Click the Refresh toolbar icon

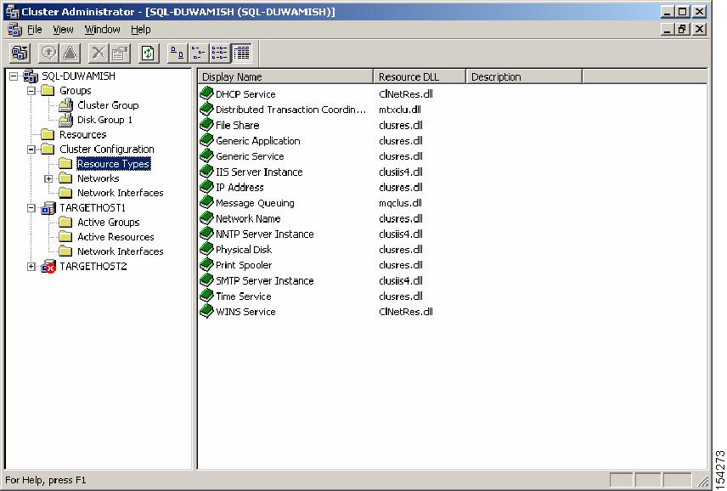click(149, 53)
